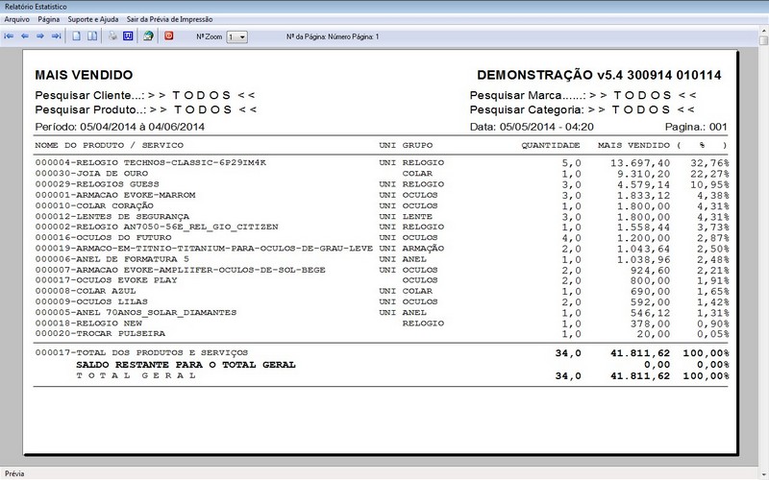Screen dimensions: 769x480
Task: Select single page view icon
Action: coord(77,36)
